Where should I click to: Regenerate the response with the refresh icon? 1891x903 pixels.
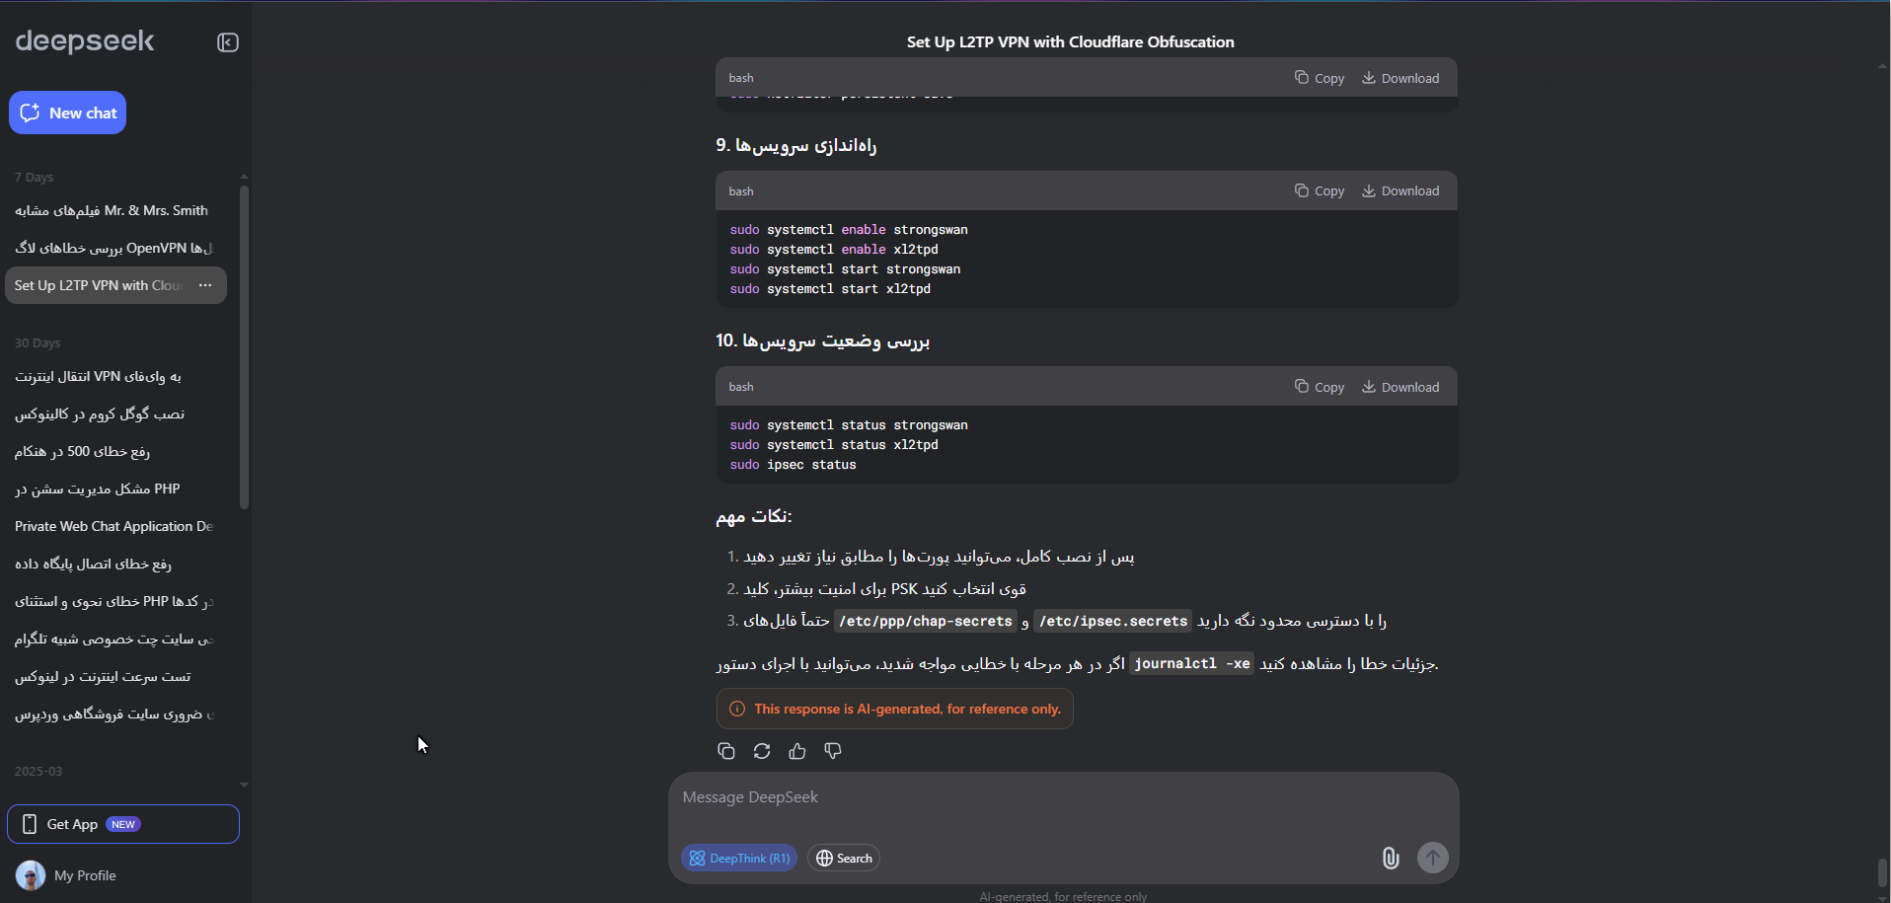coord(762,751)
